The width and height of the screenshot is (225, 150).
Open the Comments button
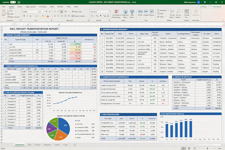coord(216,7)
